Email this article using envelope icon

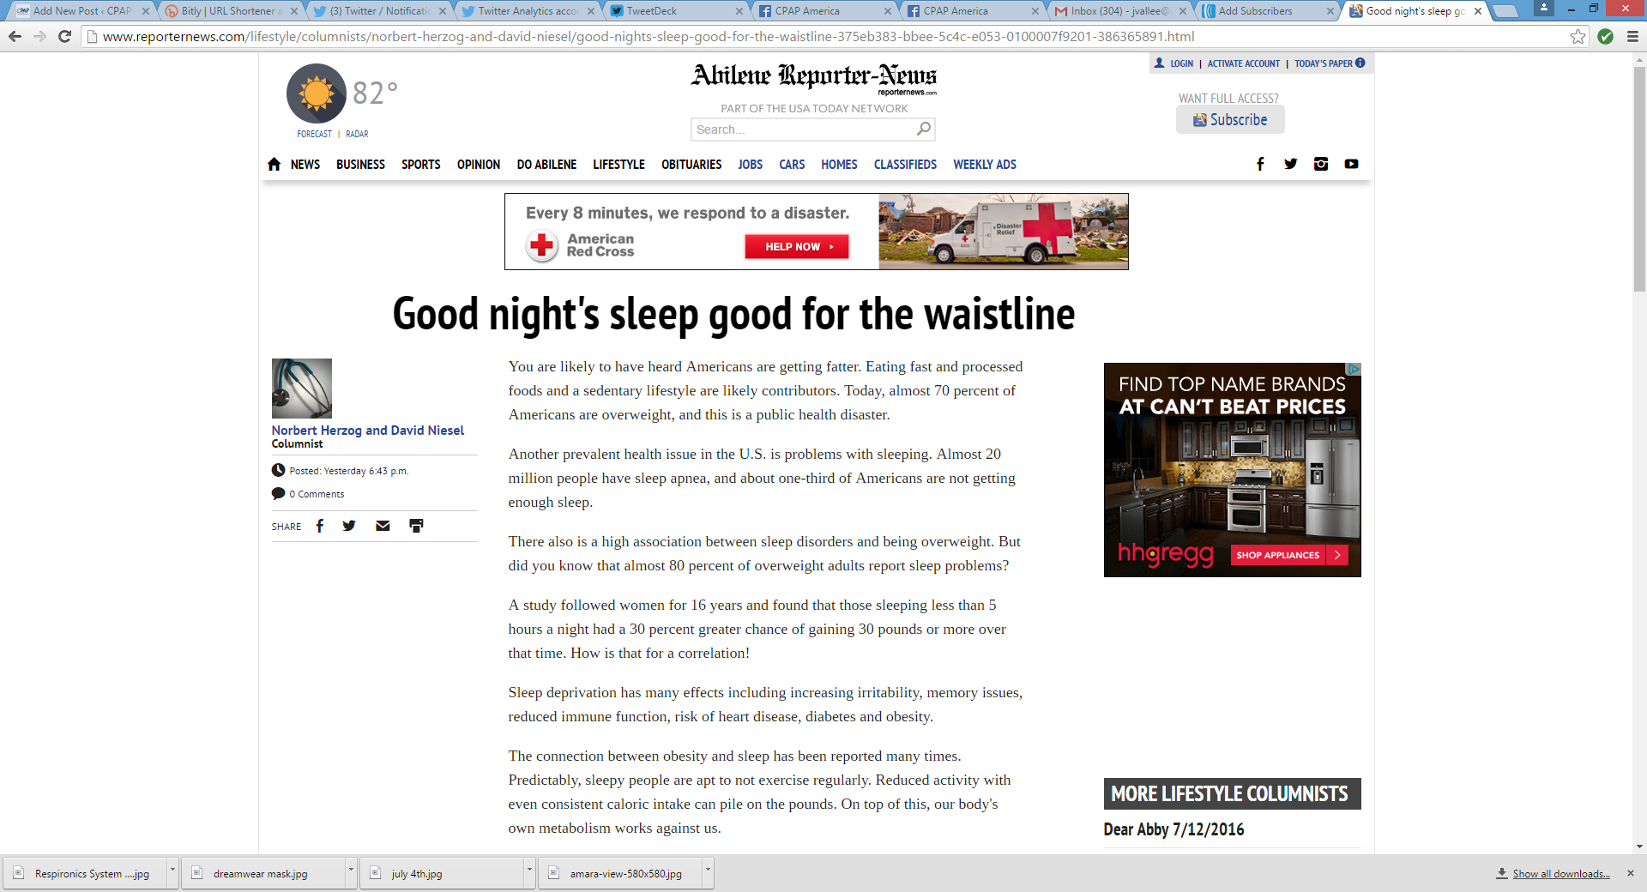[x=383, y=526]
